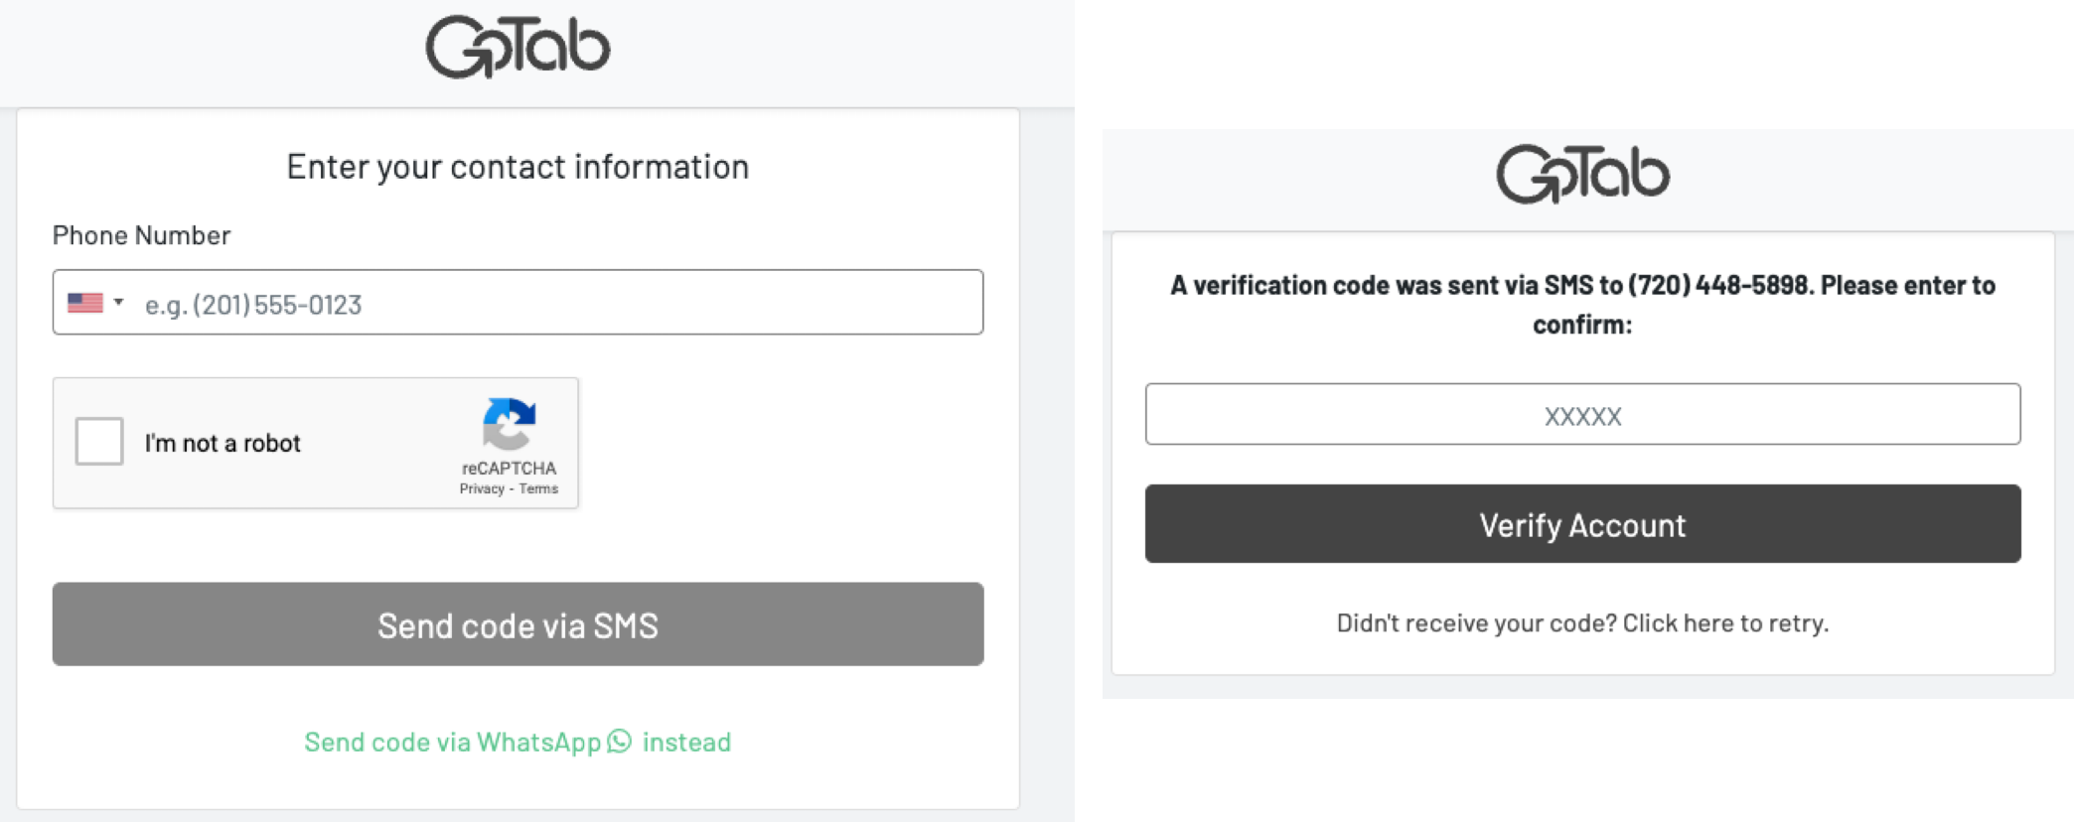The height and width of the screenshot is (822, 2074).
Task: Choose Send code via WhatsApp instead
Action: (517, 743)
